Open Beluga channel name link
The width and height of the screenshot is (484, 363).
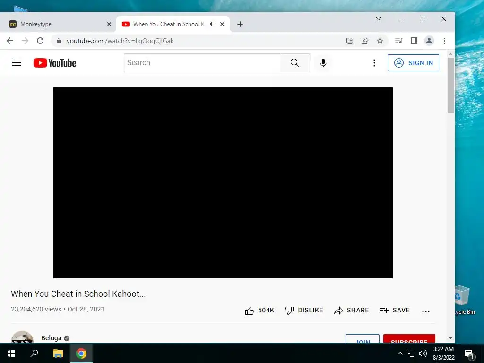(51, 338)
